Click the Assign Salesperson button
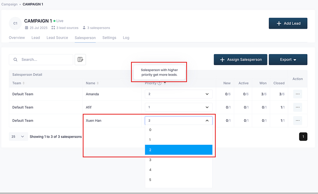The width and height of the screenshot is (318, 194). click(240, 60)
